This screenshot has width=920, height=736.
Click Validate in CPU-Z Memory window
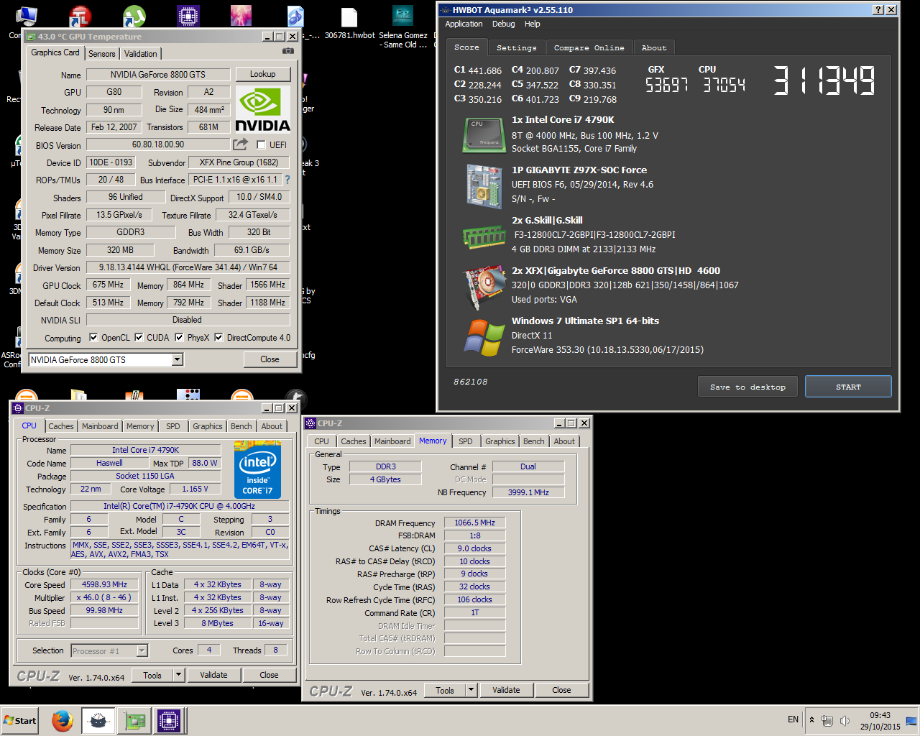point(506,690)
